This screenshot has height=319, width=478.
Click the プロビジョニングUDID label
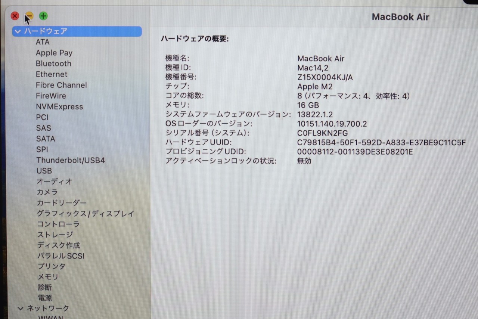pos(206,152)
